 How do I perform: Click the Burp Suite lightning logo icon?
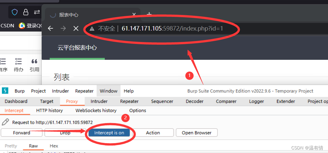pos(5,91)
